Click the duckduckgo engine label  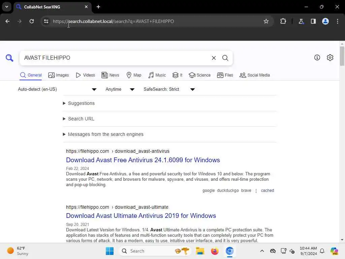click(228, 191)
